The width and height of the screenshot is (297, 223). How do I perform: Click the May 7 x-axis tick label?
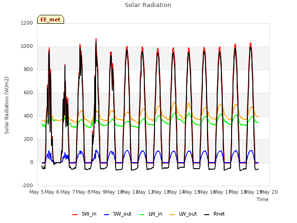pos(68,192)
